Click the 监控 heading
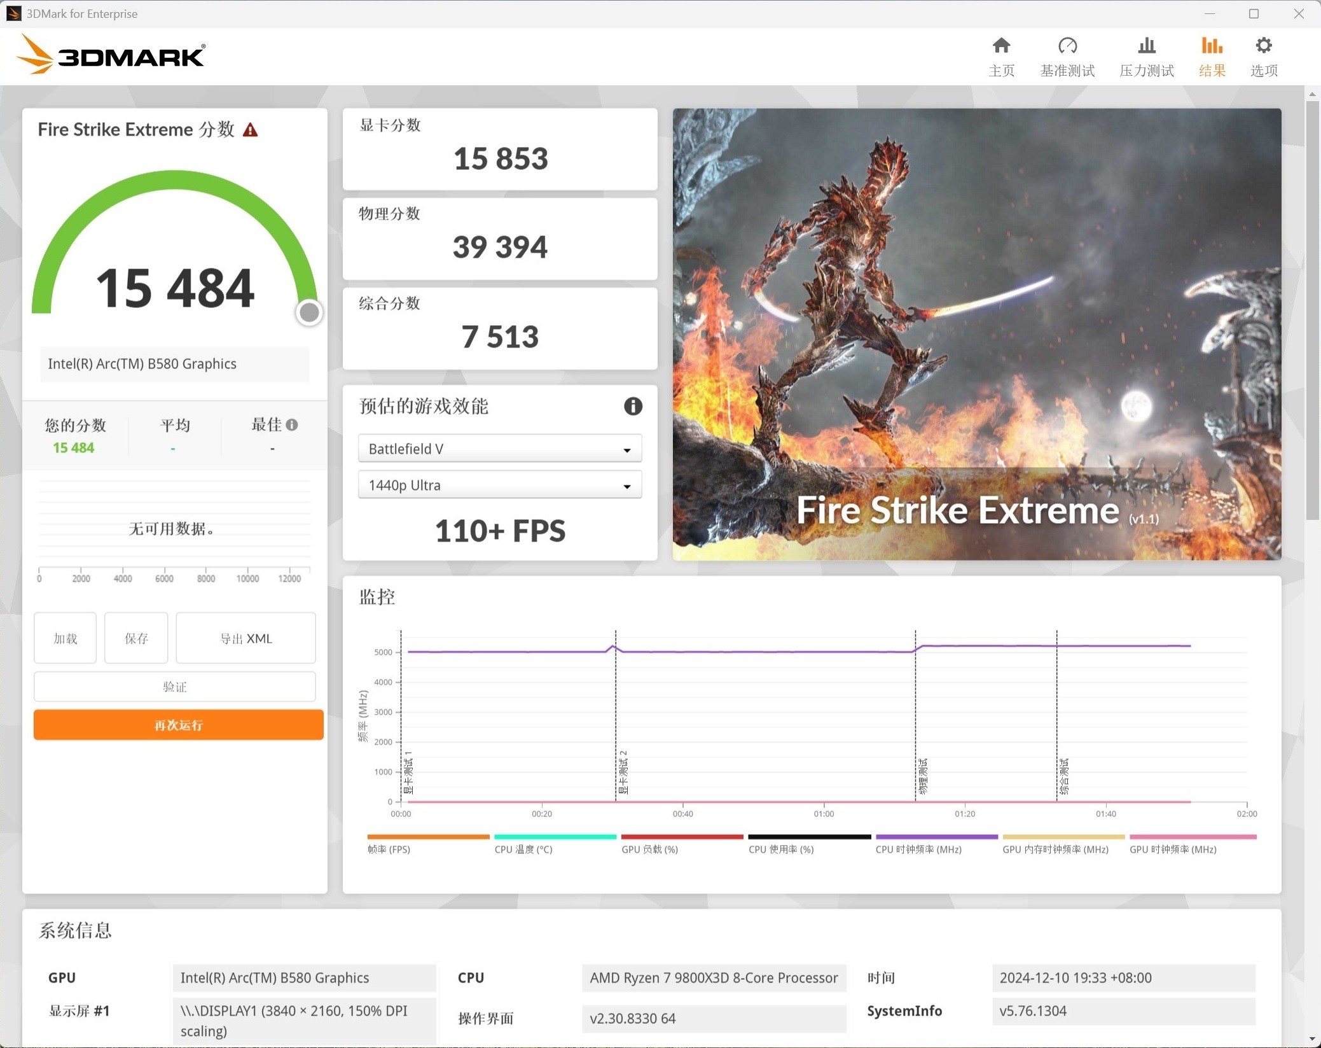 (x=377, y=596)
